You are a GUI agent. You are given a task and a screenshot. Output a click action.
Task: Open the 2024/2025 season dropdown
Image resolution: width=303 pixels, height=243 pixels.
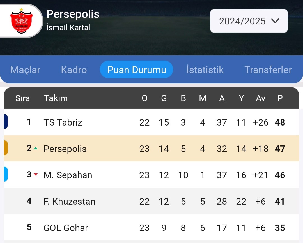point(249,21)
